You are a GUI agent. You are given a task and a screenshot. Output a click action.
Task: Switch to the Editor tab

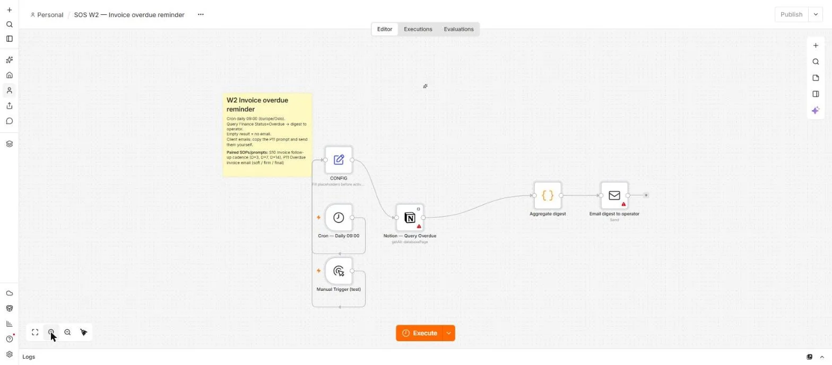[x=385, y=29]
